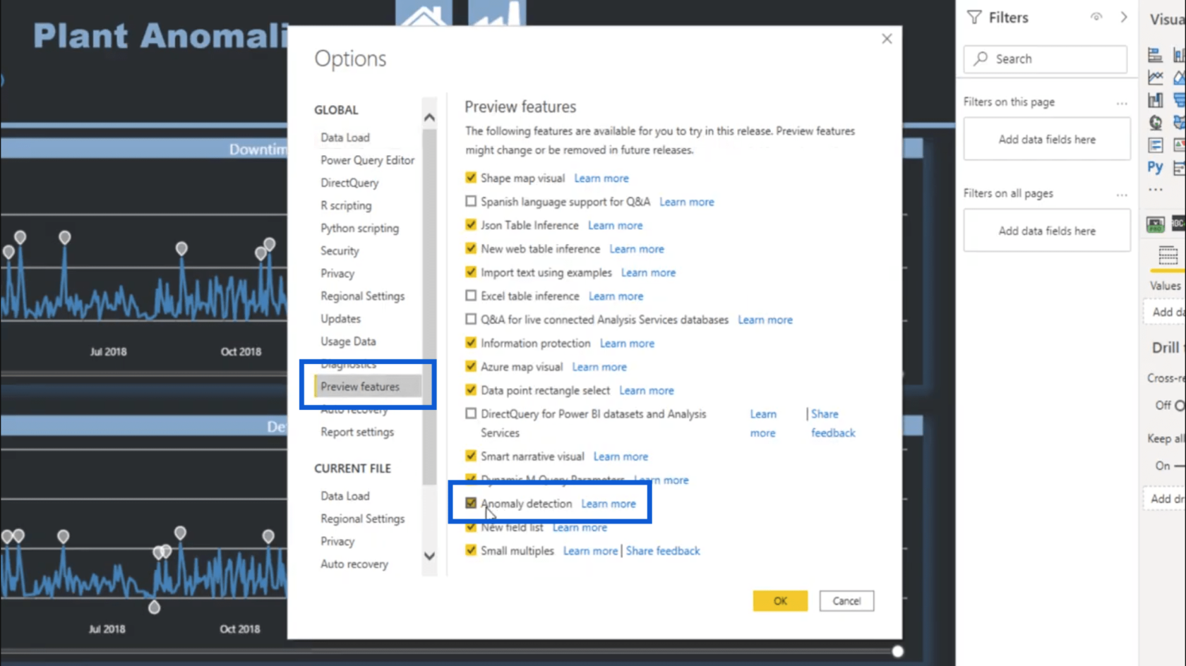Viewport: 1186px width, 666px height.
Task: Cancel the Options dialog
Action: (846, 601)
